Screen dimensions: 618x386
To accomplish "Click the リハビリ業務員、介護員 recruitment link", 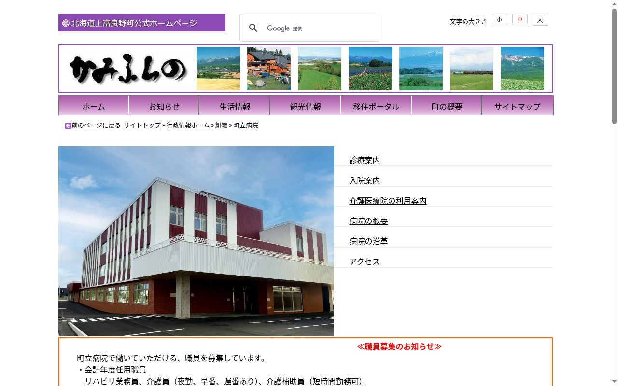I will 225,381.
